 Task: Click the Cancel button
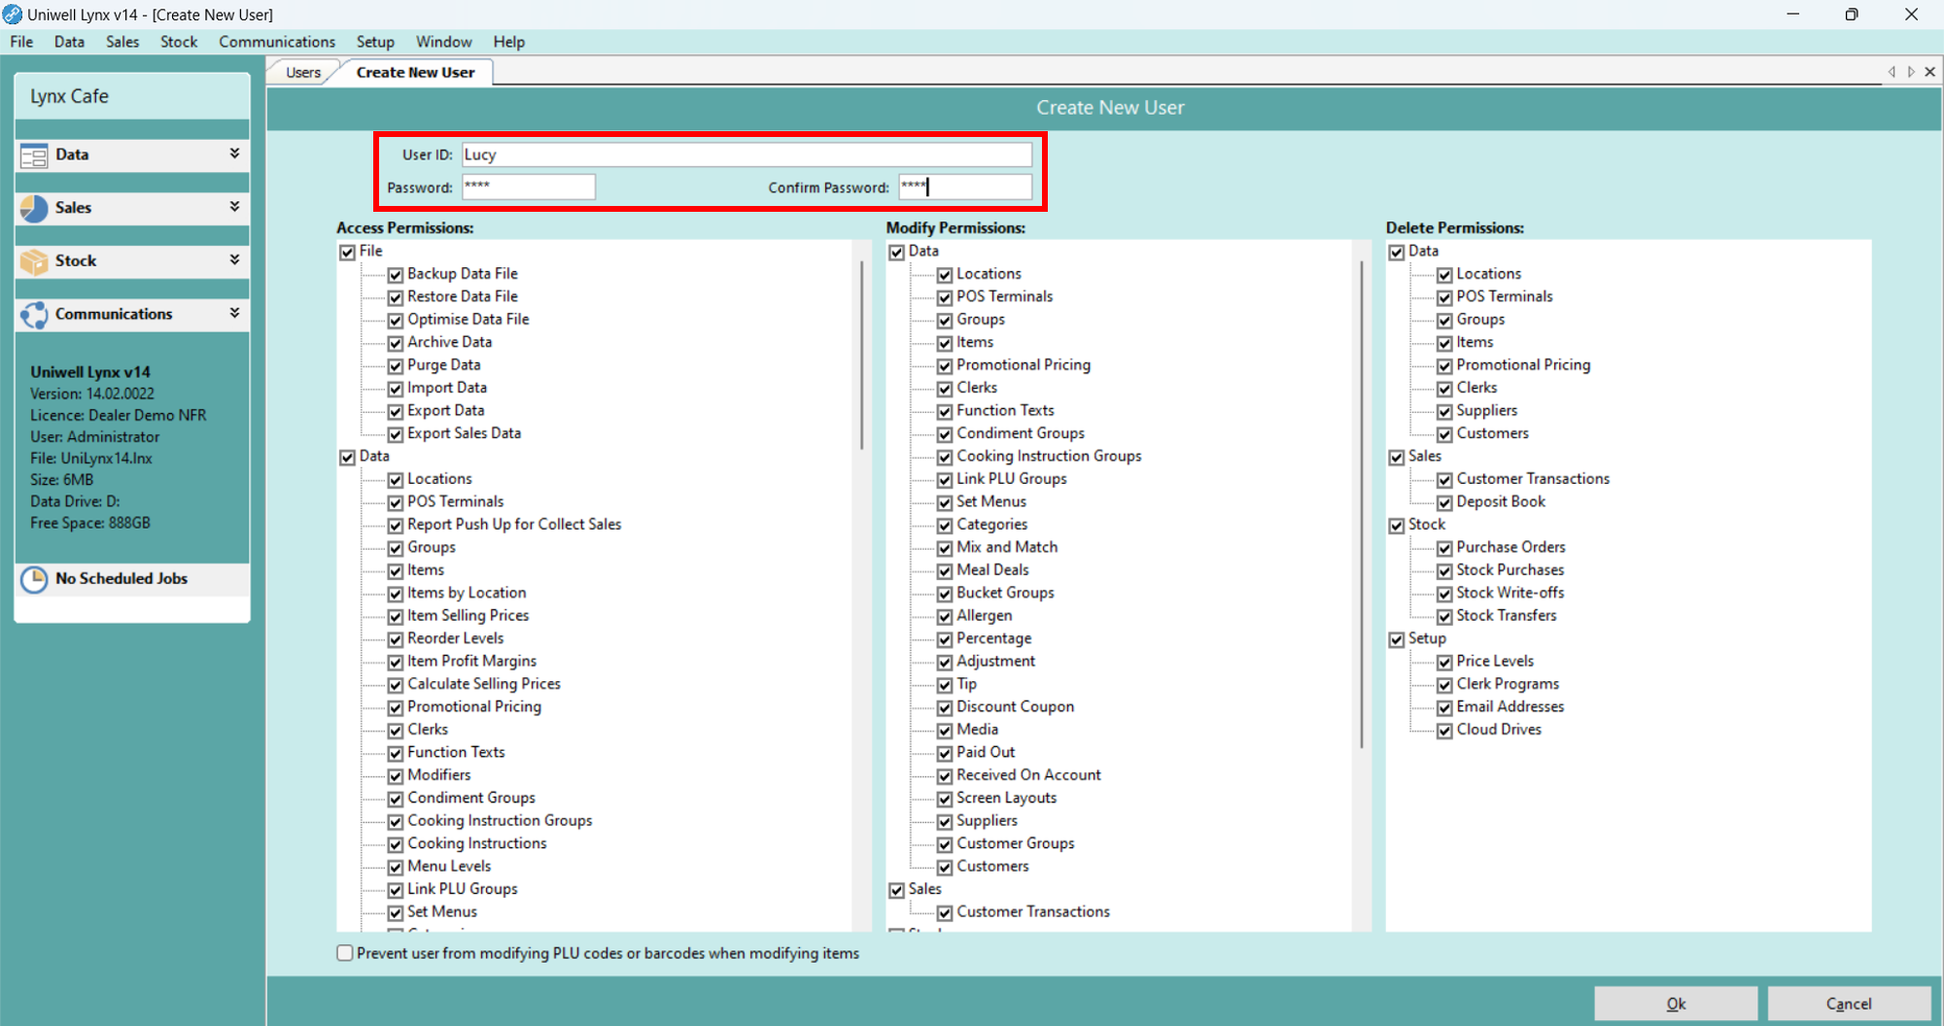coord(1849,1004)
